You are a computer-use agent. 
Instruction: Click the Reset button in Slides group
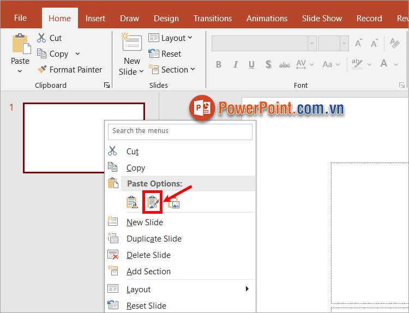pyautogui.click(x=165, y=54)
